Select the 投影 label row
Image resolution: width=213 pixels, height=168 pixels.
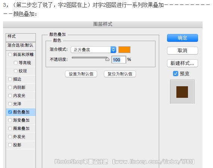point(21,145)
